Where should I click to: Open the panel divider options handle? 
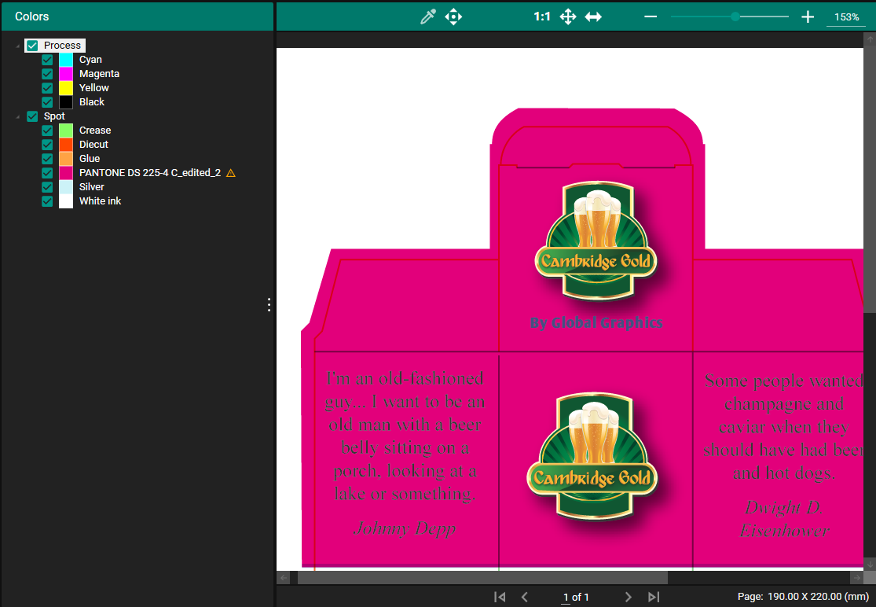(x=269, y=304)
